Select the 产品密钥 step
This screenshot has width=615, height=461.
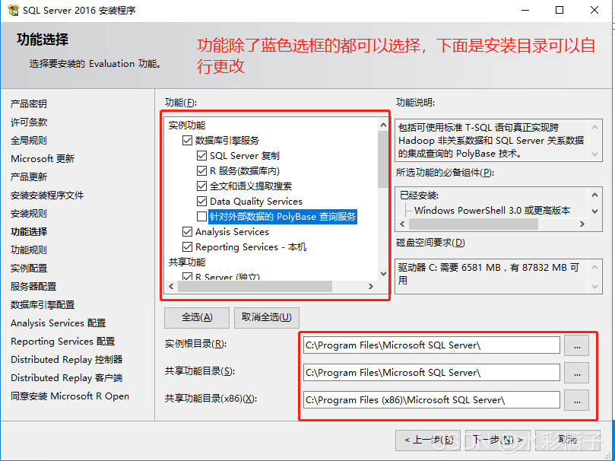29,104
